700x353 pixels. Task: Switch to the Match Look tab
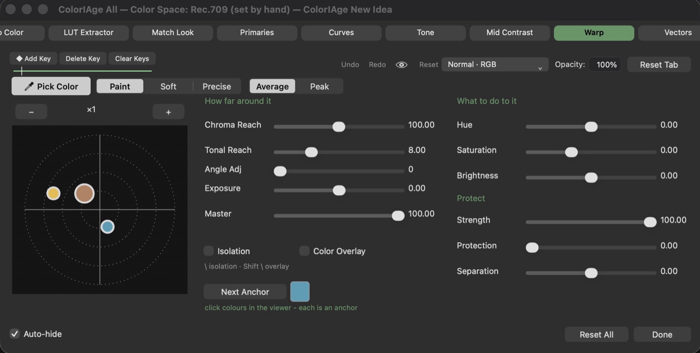[x=172, y=33]
